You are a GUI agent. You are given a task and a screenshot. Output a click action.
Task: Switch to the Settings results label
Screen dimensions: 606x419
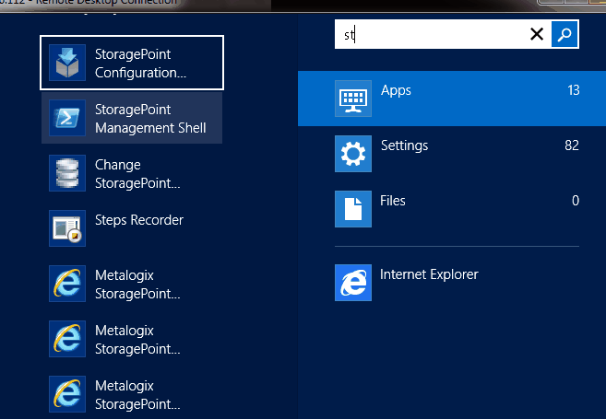pos(404,145)
